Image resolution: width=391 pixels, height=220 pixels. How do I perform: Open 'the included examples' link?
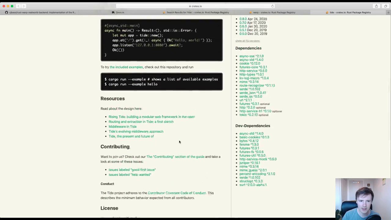[x=126, y=67]
